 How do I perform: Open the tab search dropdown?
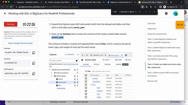[x=181, y=2]
